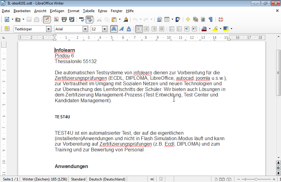Screen dimensions: 281x182
Task: Open font color dropdown arrow
Action: (210, 29)
